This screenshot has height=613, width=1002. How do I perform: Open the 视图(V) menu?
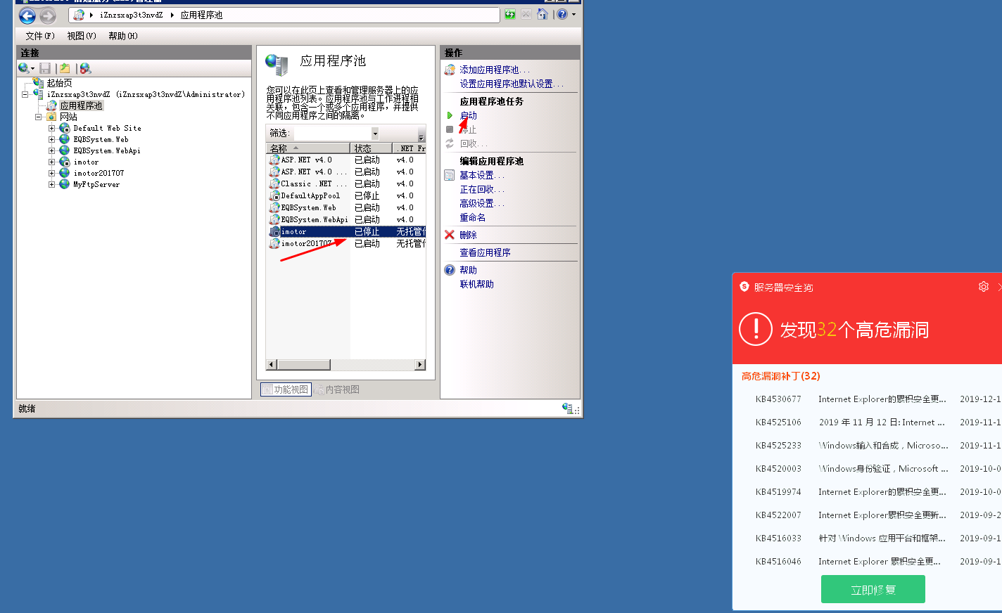click(x=81, y=36)
